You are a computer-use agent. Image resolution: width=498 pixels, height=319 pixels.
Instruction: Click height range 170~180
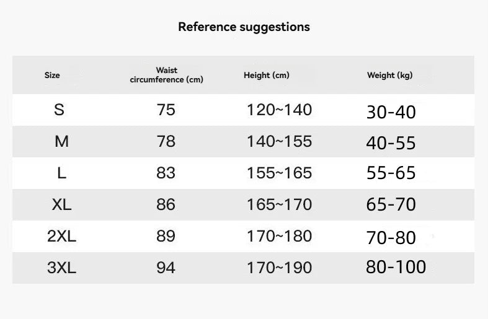click(x=279, y=236)
